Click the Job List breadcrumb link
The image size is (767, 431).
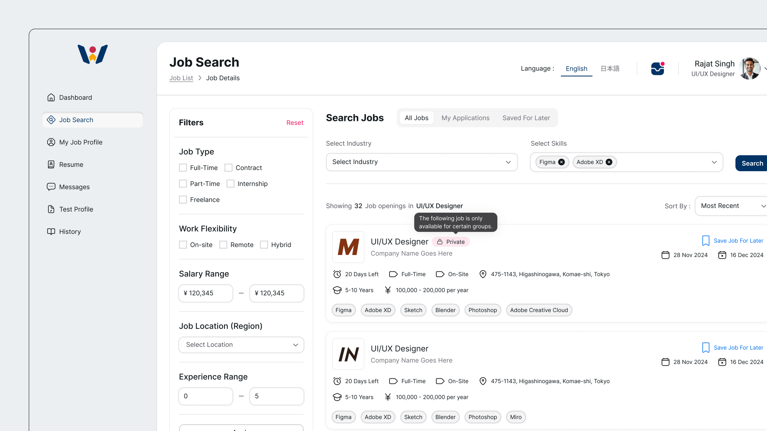[x=181, y=78]
